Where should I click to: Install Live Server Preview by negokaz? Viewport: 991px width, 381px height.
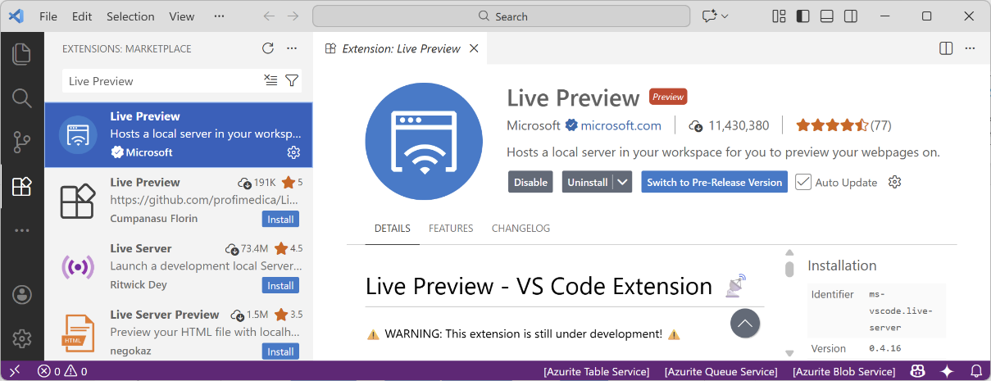click(x=280, y=352)
